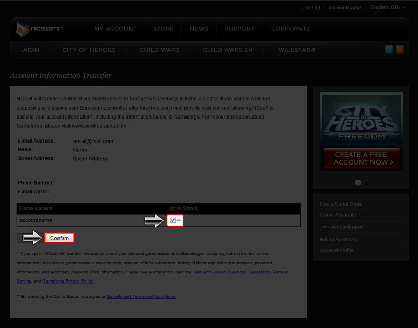Open Game Accounts in sidebar
This screenshot has height=328, width=418.
click(x=338, y=215)
